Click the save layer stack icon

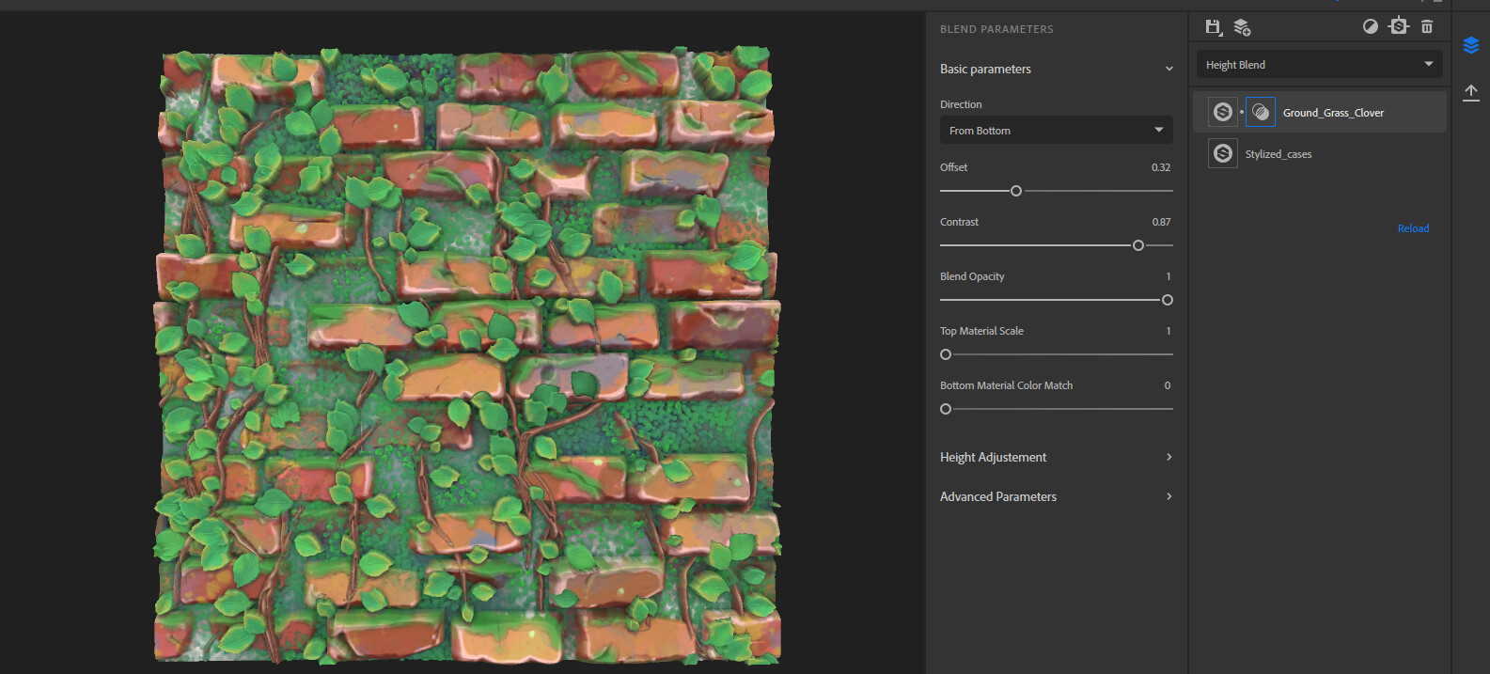(x=1214, y=27)
